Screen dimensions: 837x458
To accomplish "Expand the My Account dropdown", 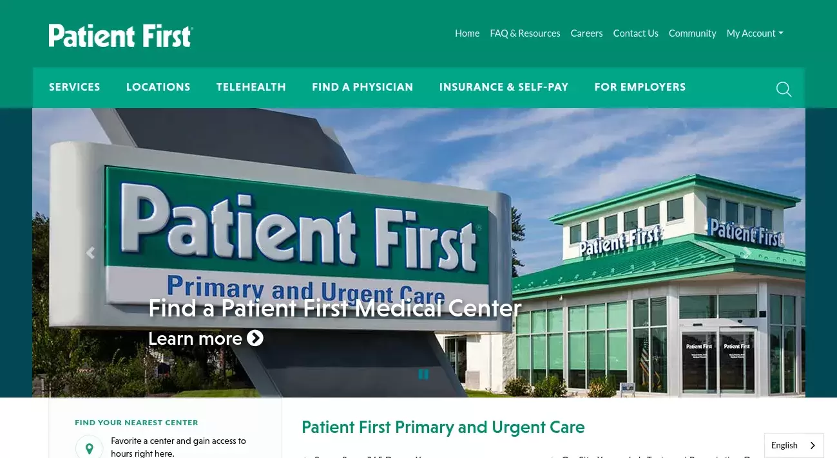I will [x=755, y=33].
